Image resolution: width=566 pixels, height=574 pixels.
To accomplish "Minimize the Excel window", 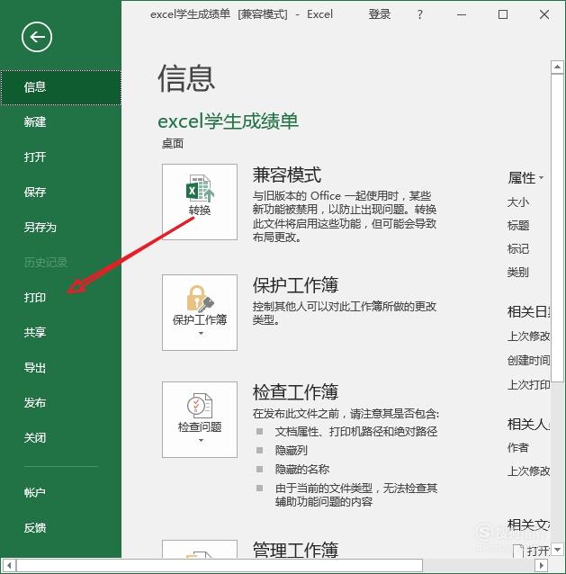I will pos(462,14).
